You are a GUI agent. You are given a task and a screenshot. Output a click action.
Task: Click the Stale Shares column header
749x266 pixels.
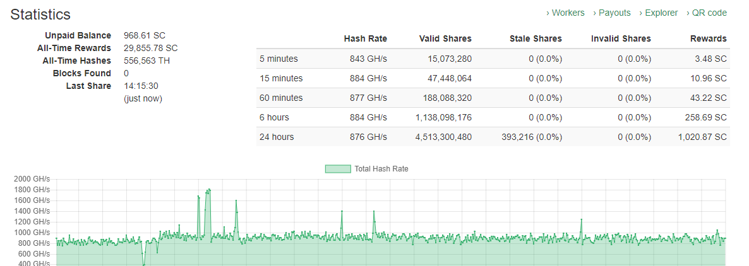536,39
